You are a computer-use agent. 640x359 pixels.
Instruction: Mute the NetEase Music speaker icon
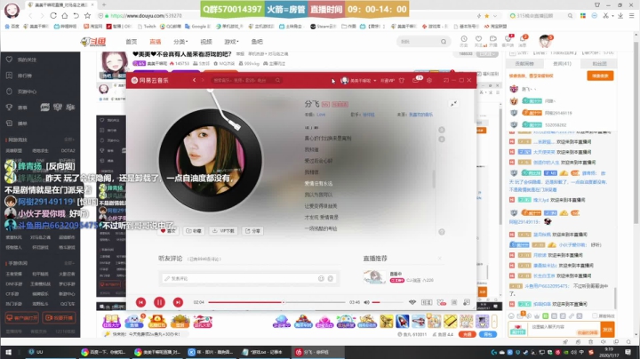coord(366,302)
